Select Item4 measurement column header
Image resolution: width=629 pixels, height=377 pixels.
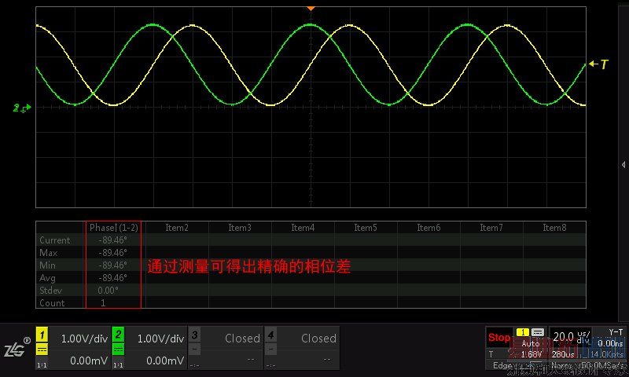tap(303, 228)
